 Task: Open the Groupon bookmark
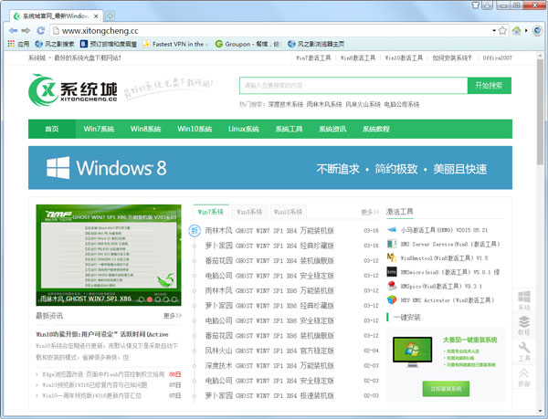(248, 44)
